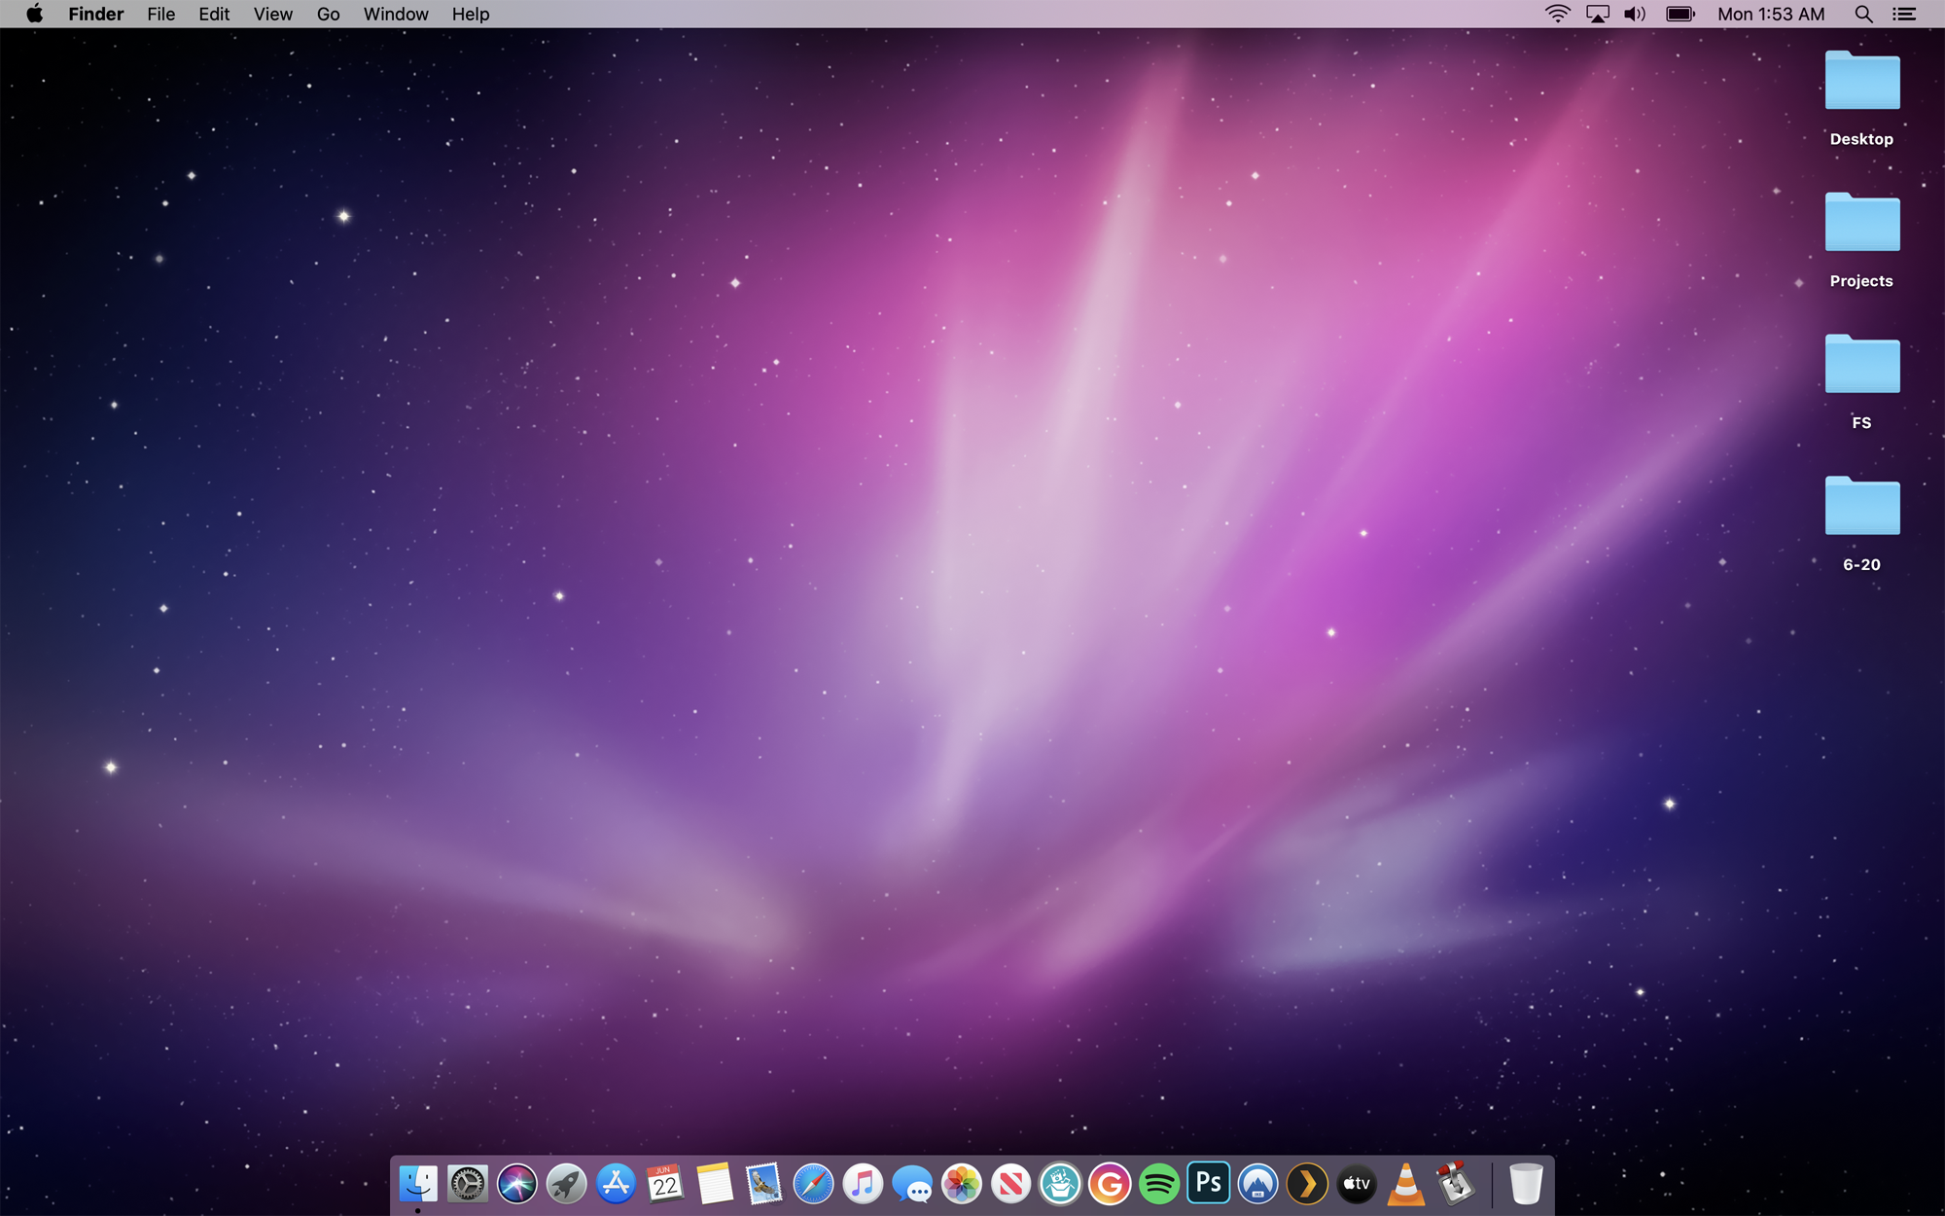This screenshot has width=1945, height=1216.
Task: Open the Help menu
Action: (471, 14)
